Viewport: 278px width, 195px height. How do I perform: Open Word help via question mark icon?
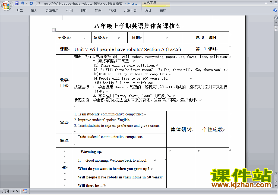click(x=275, y=11)
